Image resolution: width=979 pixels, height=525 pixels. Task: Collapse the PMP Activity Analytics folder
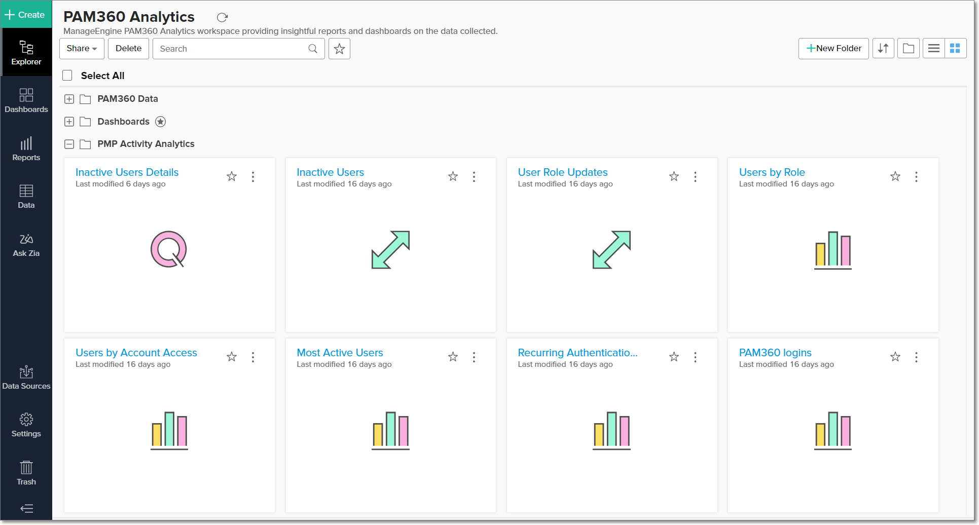69,144
